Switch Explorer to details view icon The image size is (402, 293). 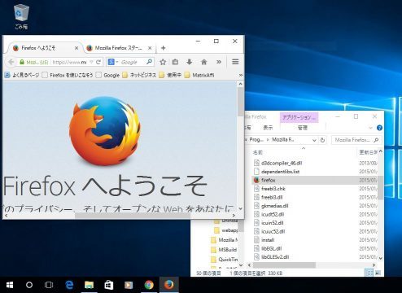[369, 273]
